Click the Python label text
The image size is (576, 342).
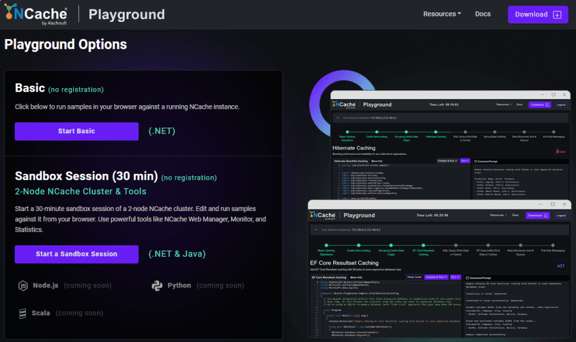click(179, 285)
